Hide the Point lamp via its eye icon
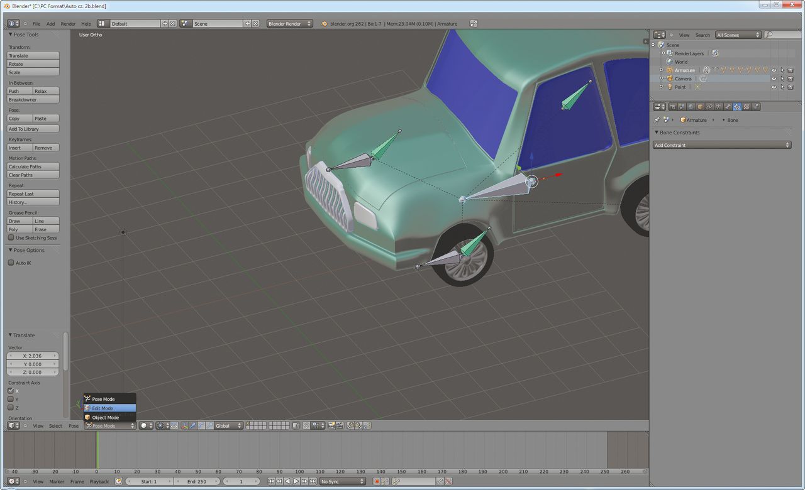805x490 pixels. tap(774, 87)
